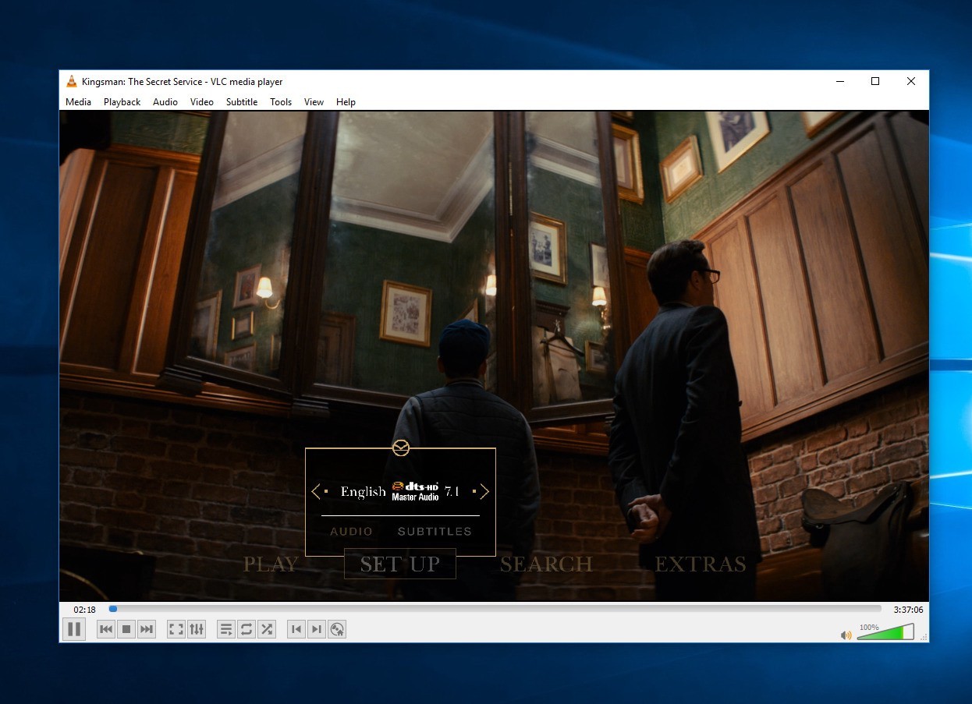
Task: Click the window resize grip corner
Action: click(x=924, y=638)
